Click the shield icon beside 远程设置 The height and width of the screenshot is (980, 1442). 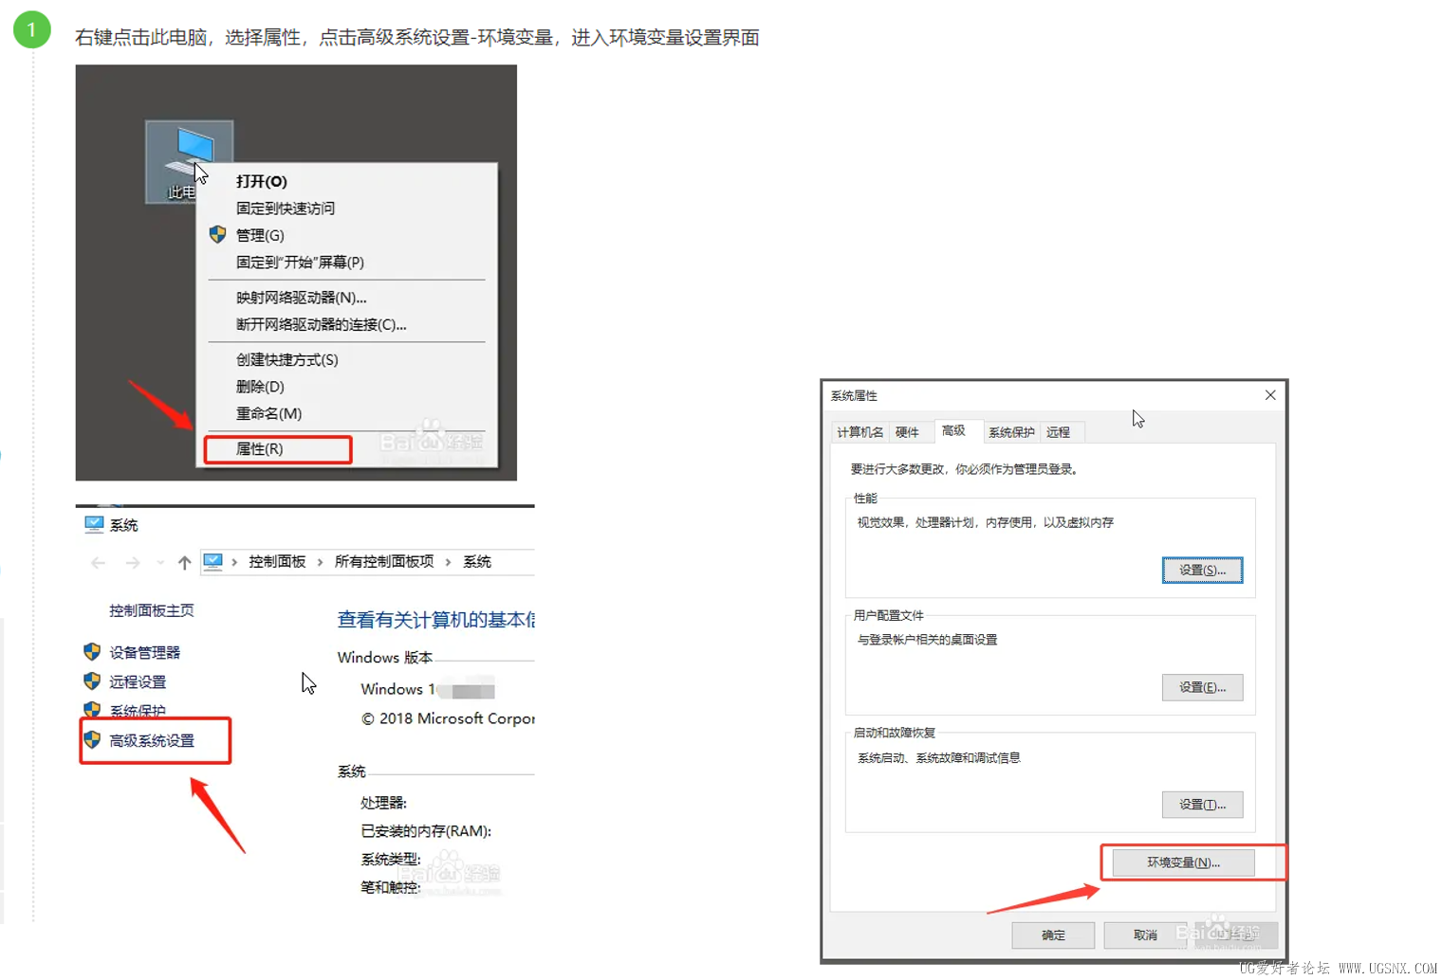92,681
